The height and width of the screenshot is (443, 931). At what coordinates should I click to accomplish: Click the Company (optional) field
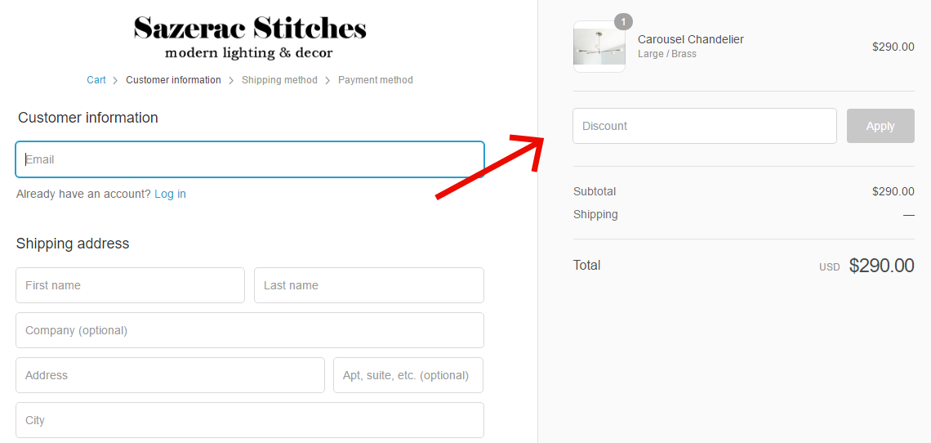[x=250, y=330]
